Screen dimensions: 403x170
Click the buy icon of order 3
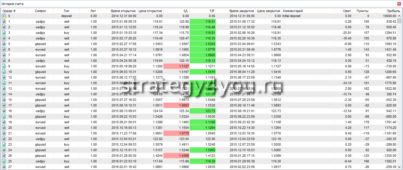4,33
